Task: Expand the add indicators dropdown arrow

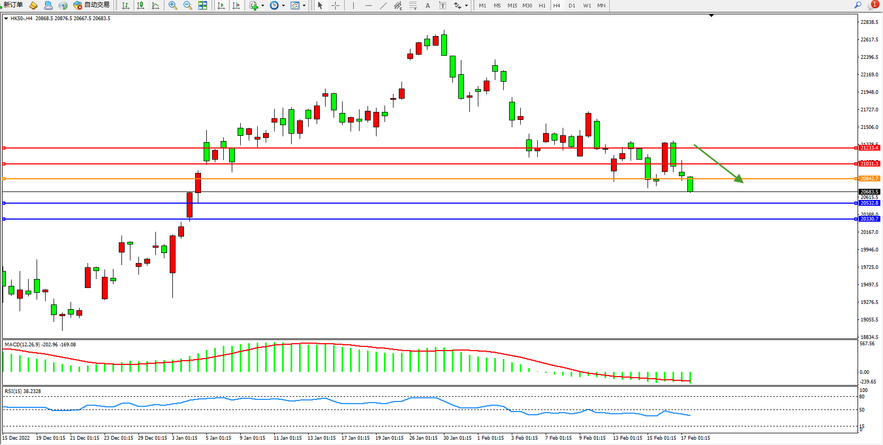Action: tap(263, 6)
